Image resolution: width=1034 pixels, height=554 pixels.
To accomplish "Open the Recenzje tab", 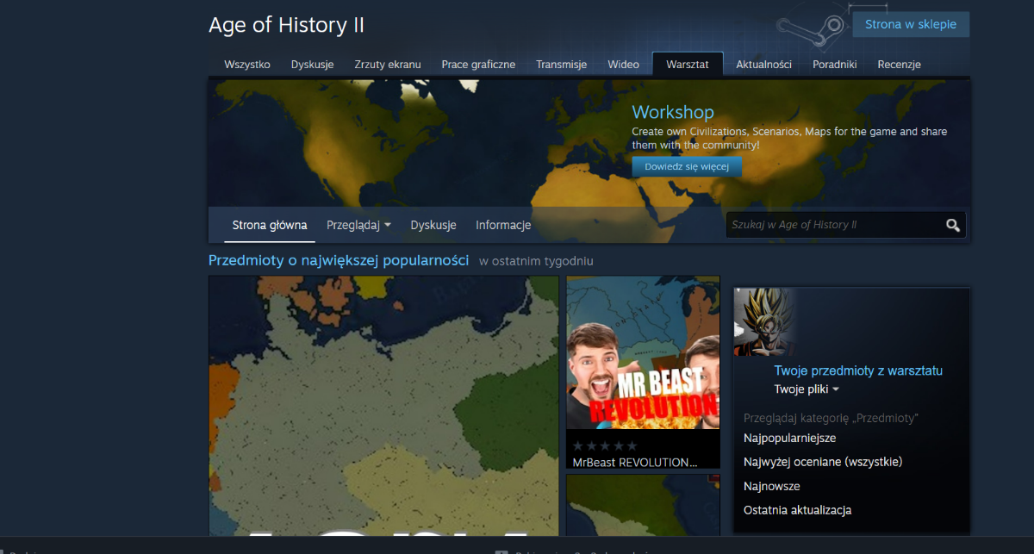I will [x=900, y=65].
